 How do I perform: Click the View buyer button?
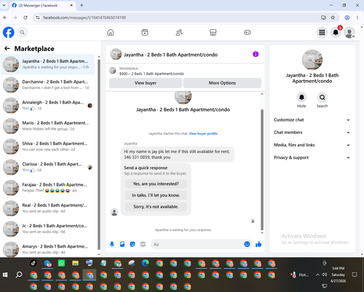click(x=146, y=83)
